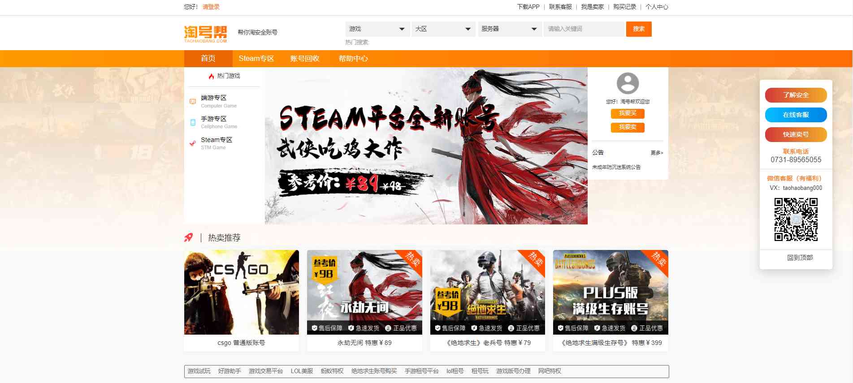
Task: Click the 永劫无间 特惠￥89 title
Action: (x=364, y=343)
